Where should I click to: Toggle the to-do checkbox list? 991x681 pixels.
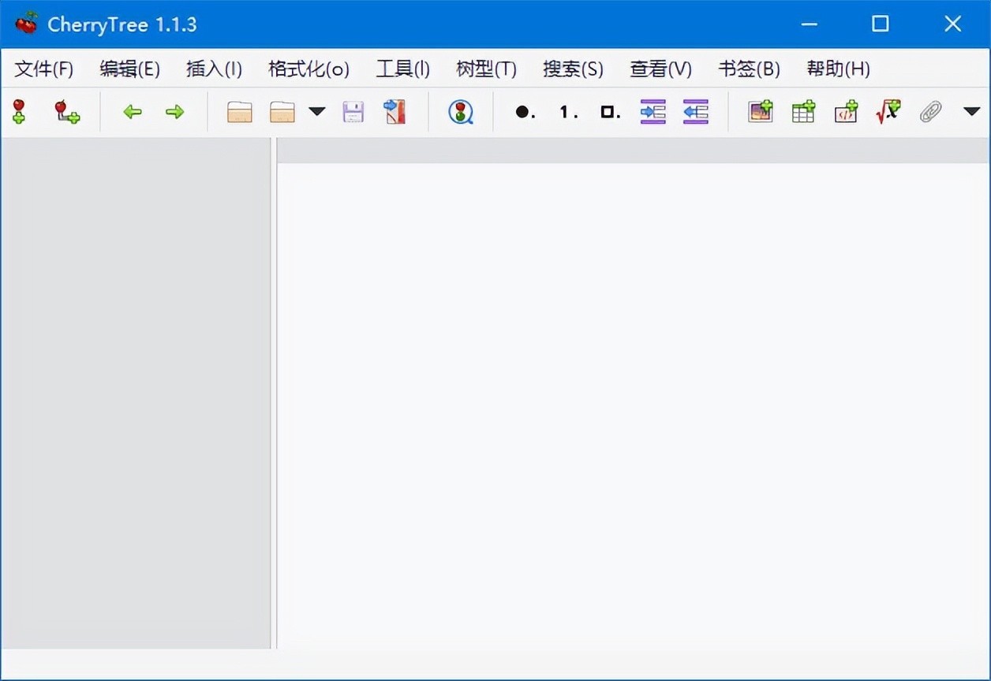(610, 112)
